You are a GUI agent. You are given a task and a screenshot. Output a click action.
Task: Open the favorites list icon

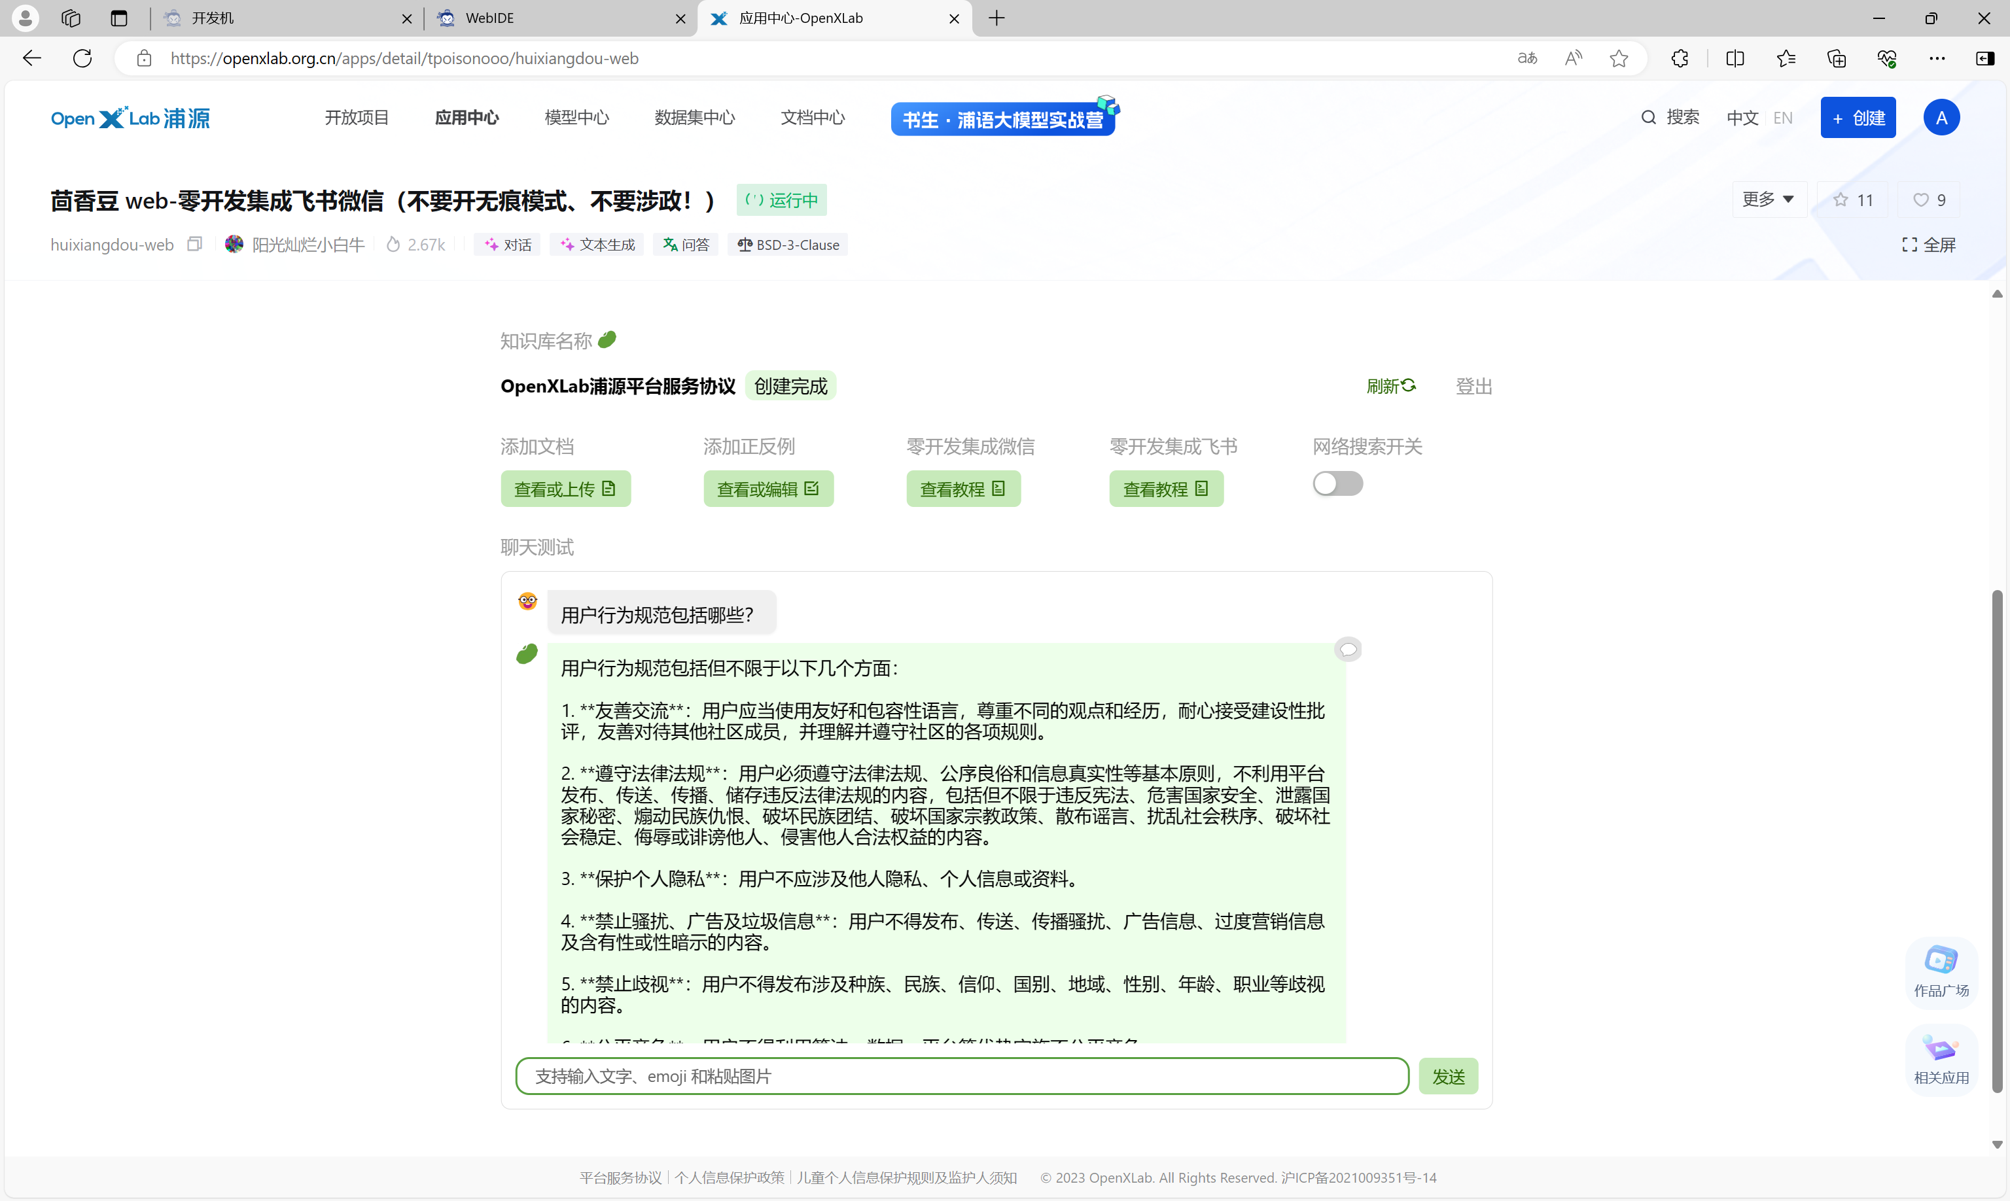pos(1786,58)
